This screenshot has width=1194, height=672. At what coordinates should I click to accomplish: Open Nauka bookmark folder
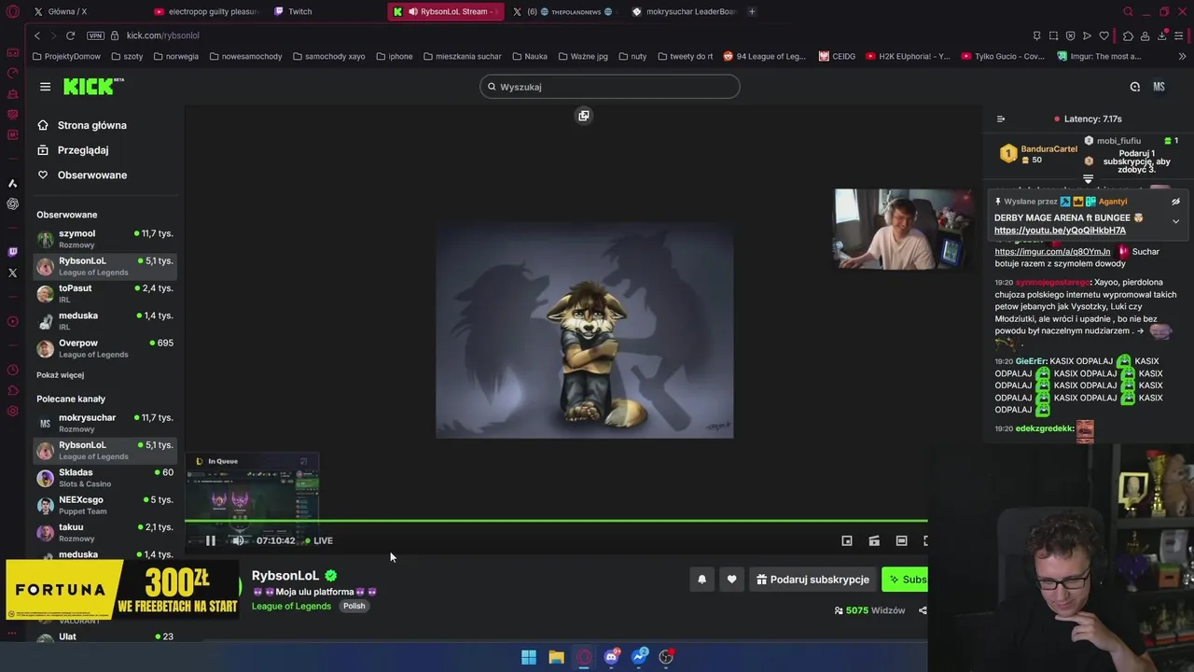[529, 56]
